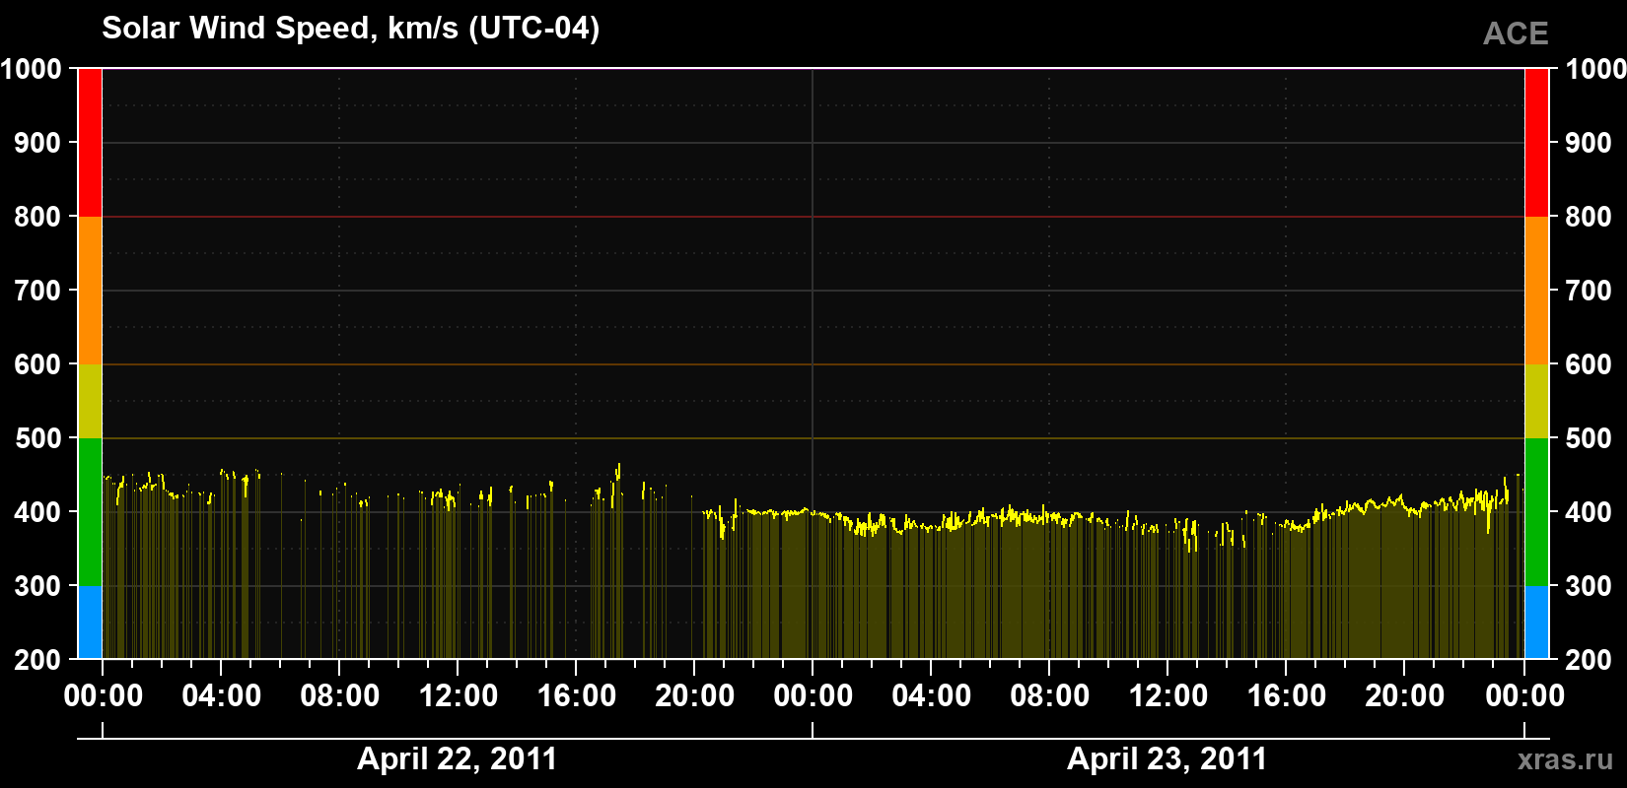Image resolution: width=1627 pixels, height=788 pixels.
Task: Pick the 08:00 time label for April 22
Action: click(x=340, y=696)
